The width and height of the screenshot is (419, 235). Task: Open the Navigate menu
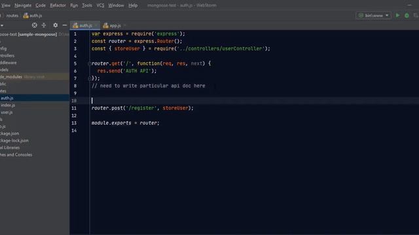click(23, 5)
